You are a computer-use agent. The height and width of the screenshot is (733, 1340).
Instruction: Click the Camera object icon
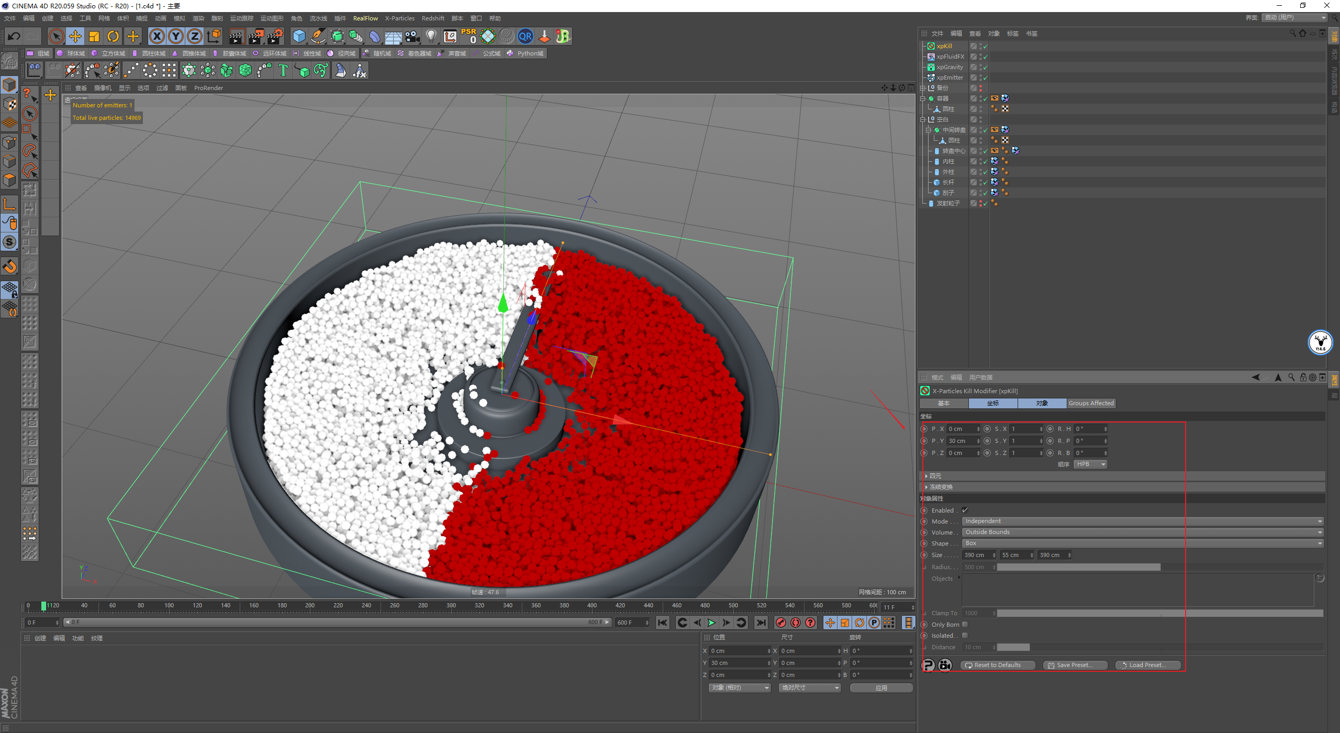click(x=412, y=36)
